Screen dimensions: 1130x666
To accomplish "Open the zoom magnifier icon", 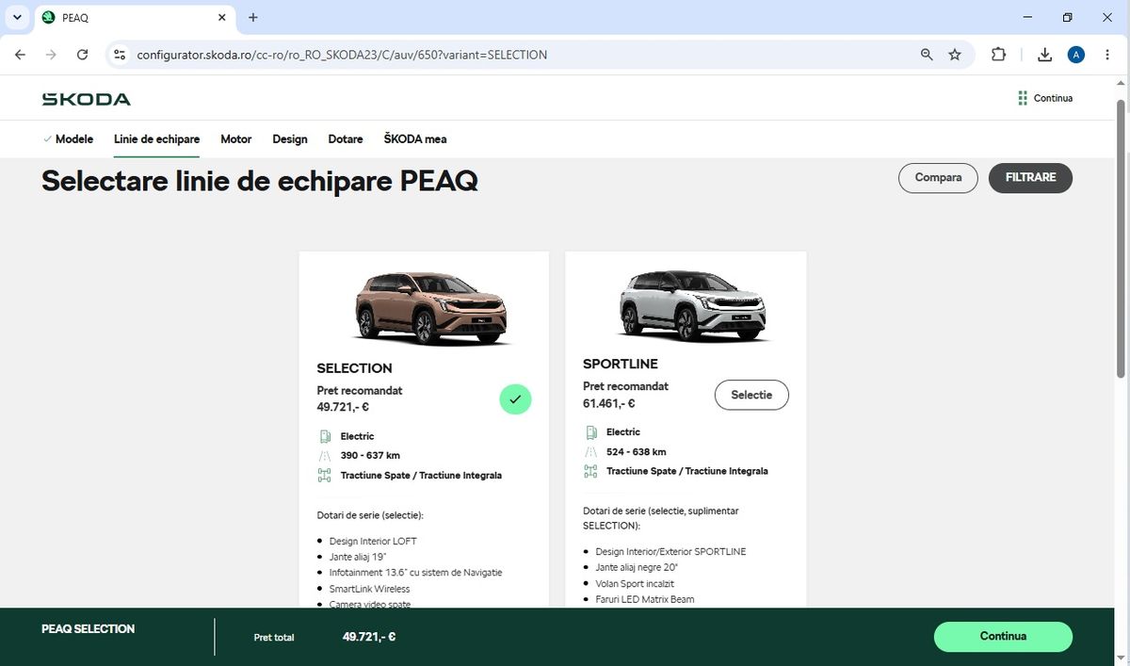I will point(927,55).
